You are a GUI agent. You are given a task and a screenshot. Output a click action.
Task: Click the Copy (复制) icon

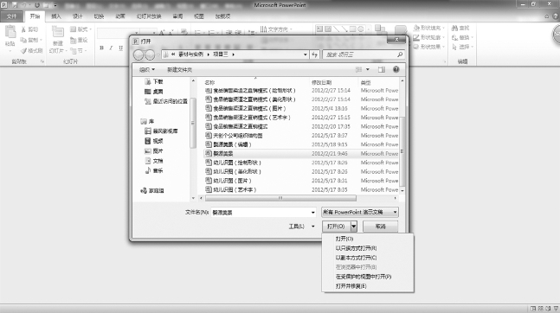click(x=23, y=40)
